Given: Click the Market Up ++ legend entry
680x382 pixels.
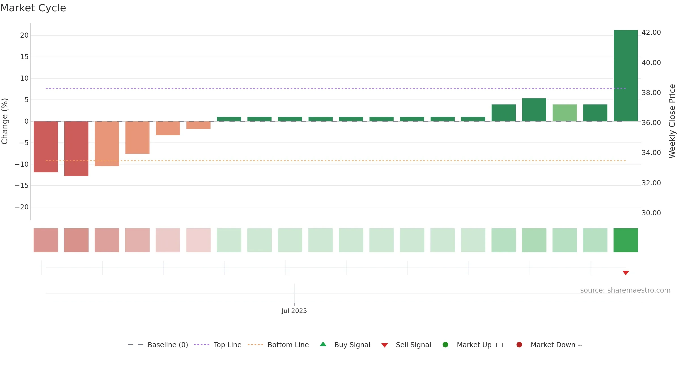Looking at the screenshot, I should click(474, 345).
